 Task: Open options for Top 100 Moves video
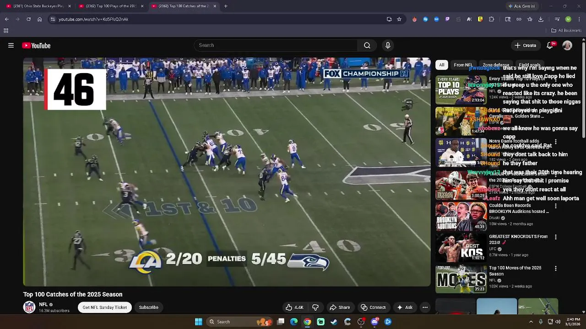(556, 269)
